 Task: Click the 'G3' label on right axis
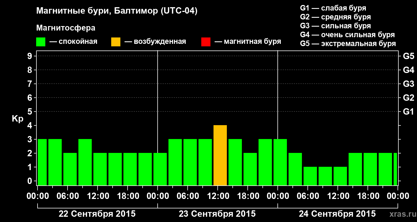409,84
